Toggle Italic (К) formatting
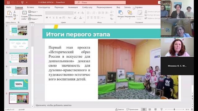Screen dimensions: 198x111 pos(50,18)
